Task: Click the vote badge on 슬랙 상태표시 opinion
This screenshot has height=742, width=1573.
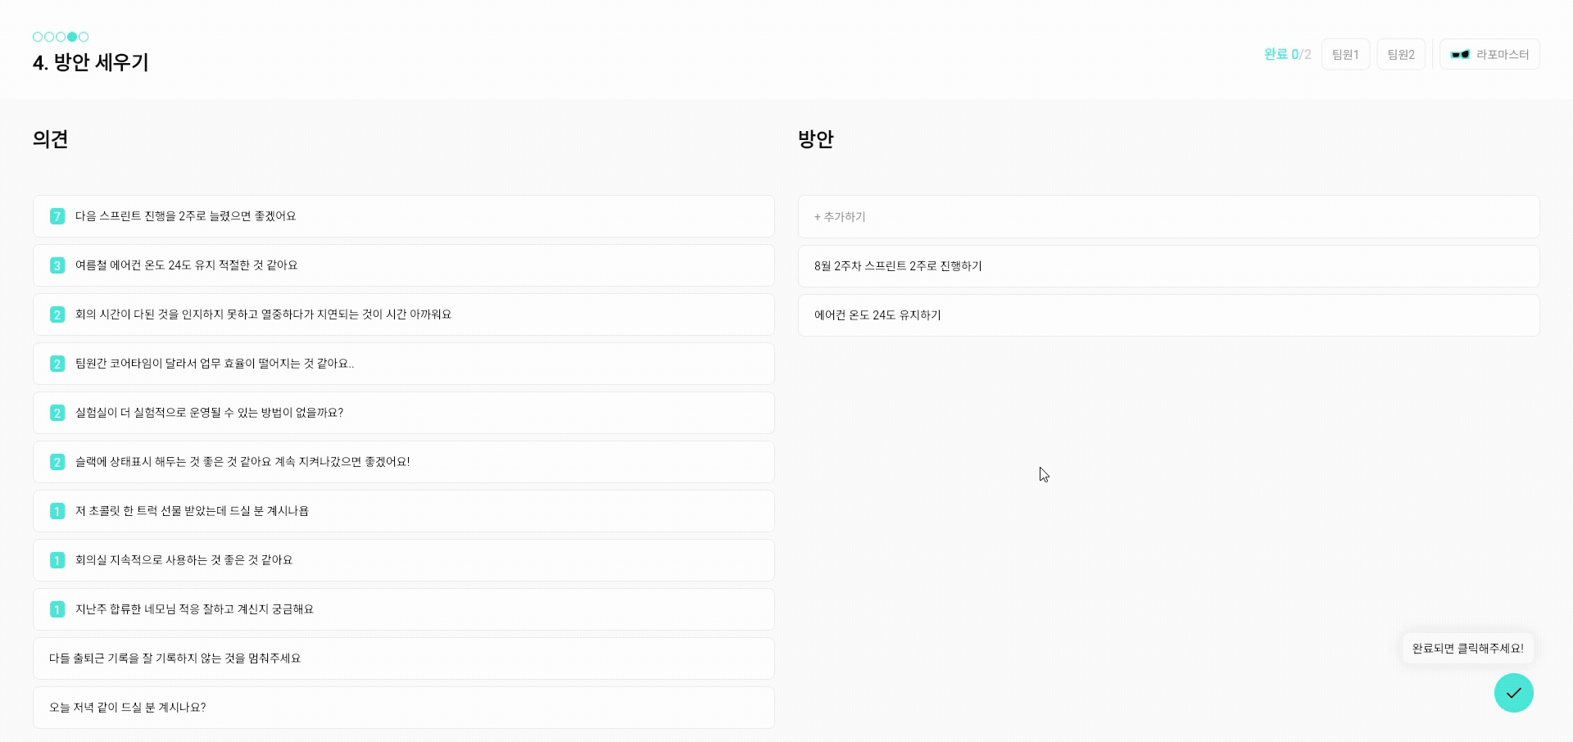Action: (x=57, y=462)
